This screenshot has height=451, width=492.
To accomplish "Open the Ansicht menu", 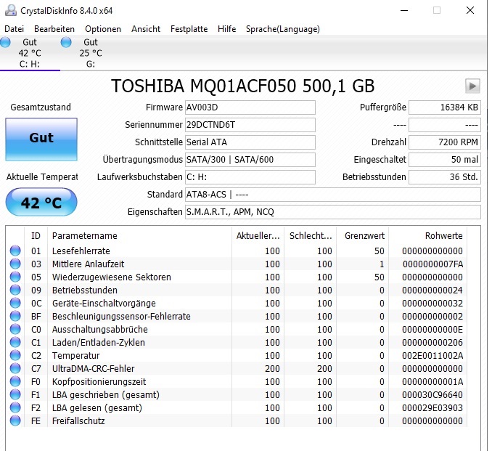I will click(146, 29).
